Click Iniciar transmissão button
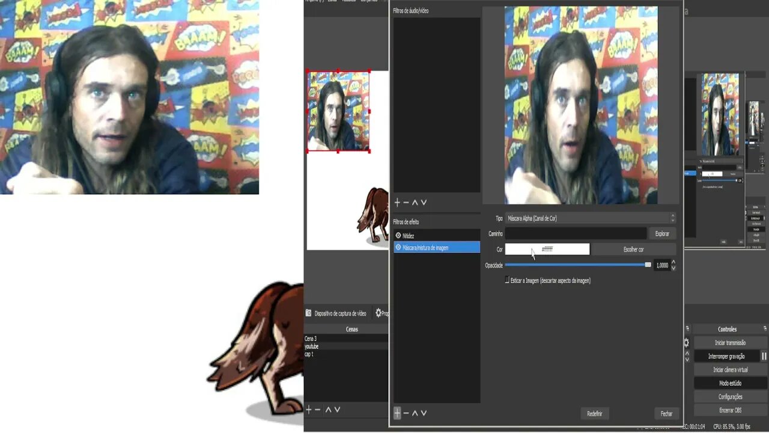 pos(731,342)
